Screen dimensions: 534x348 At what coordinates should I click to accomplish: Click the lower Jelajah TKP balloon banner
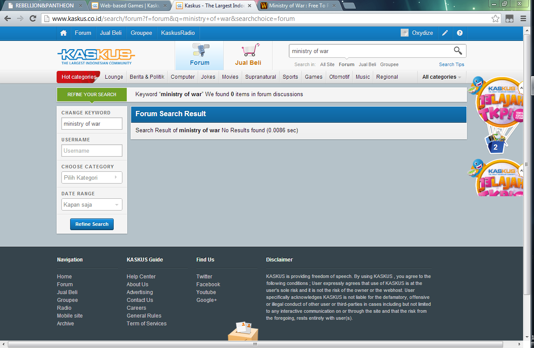coord(497,177)
